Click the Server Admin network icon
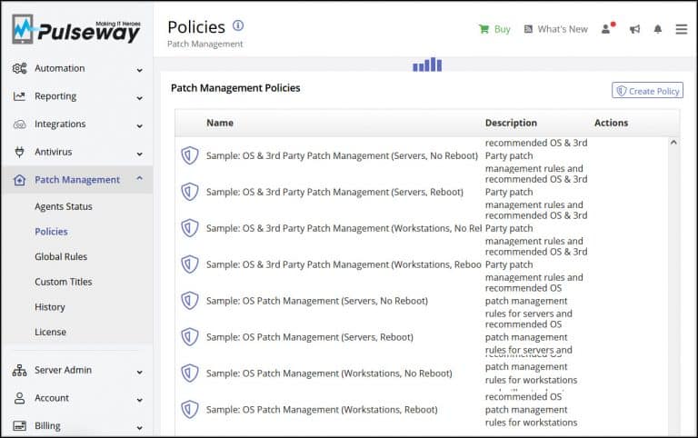This screenshot has height=438, width=698. 19,370
